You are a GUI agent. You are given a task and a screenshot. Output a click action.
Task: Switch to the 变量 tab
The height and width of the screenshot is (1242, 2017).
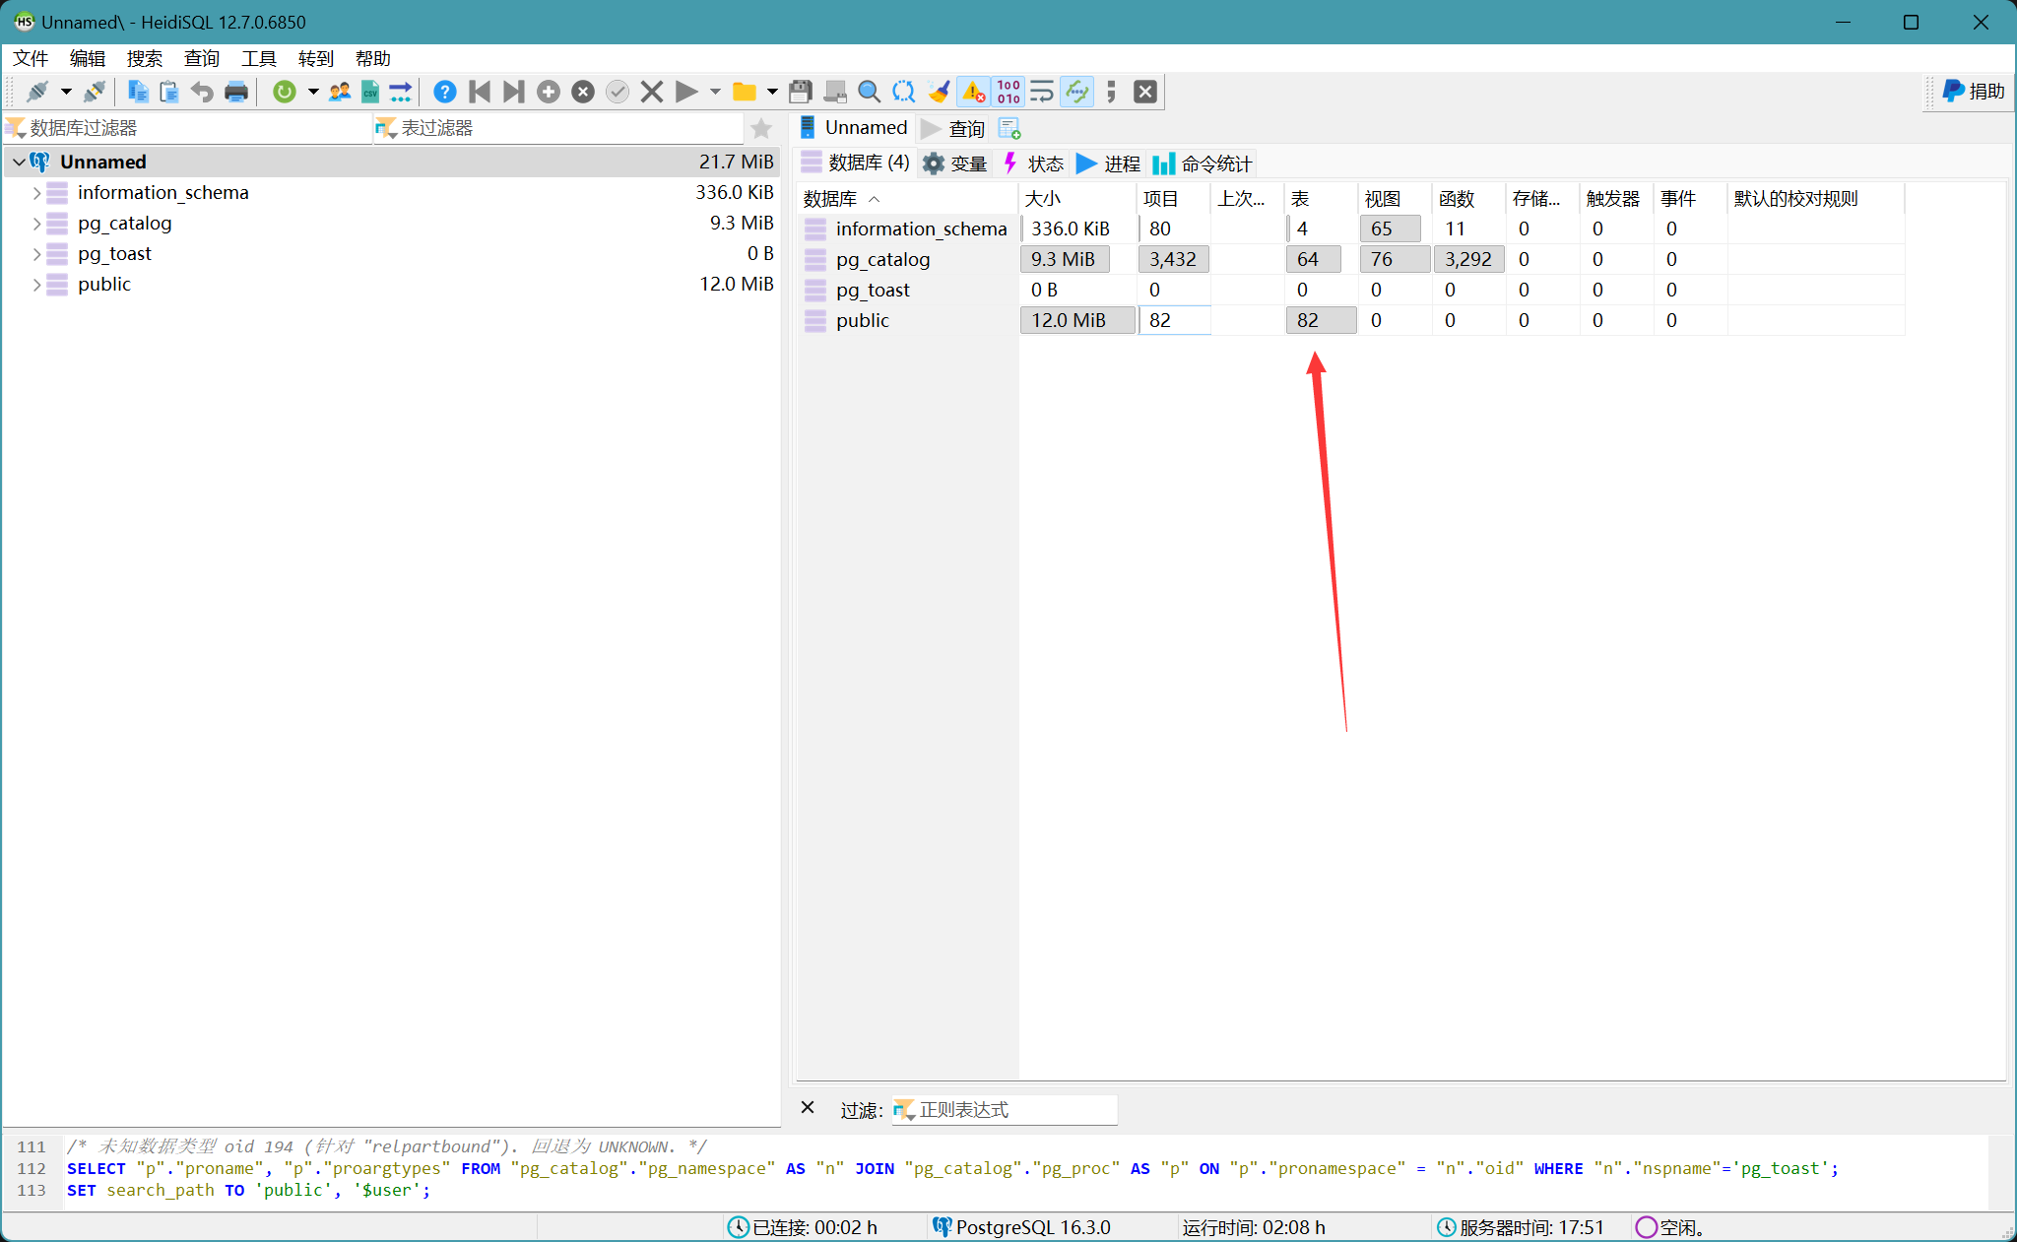955,163
